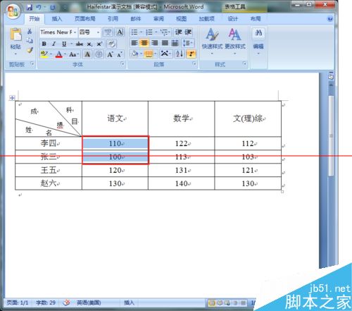
Task: Save the document from quick access toolbar
Action: (30, 7)
